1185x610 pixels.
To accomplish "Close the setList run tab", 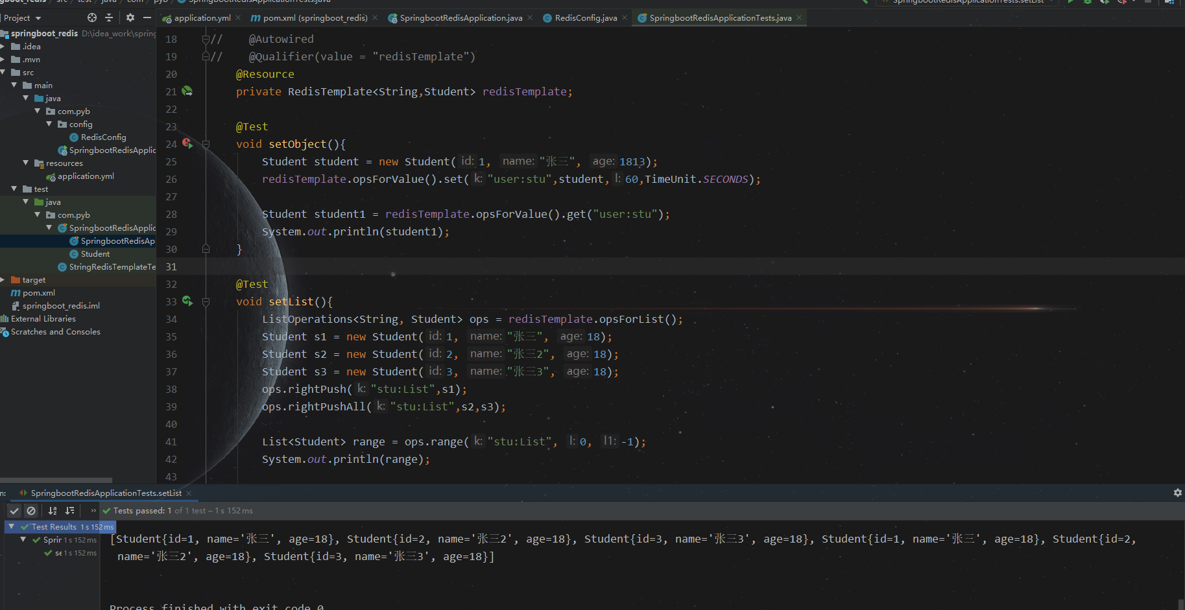I will [189, 493].
